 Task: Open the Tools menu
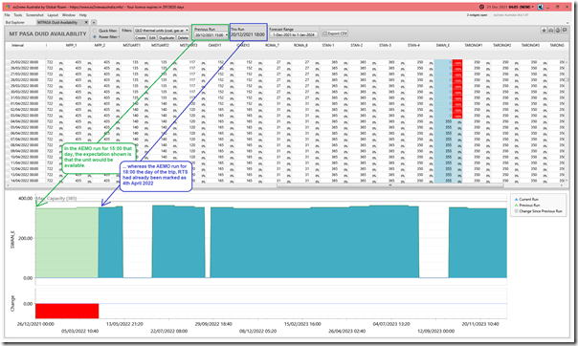[x=18, y=15]
